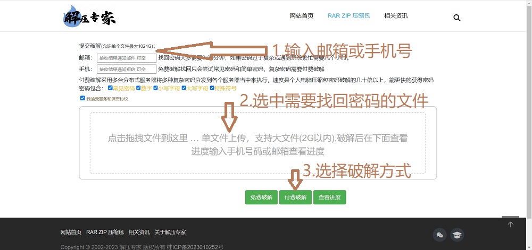
Task: Toggle the 特殊符号 checkbox
Action: (212, 88)
